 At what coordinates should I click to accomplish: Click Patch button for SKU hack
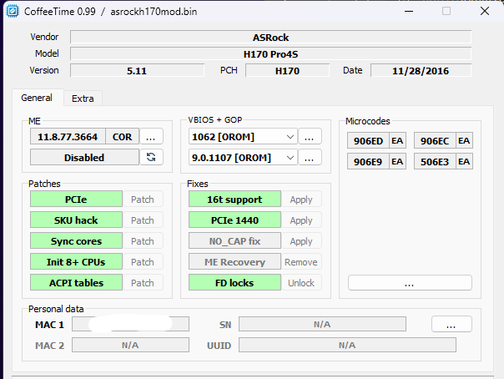click(143, 220)
